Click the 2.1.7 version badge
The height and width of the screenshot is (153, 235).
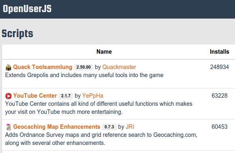66,96
